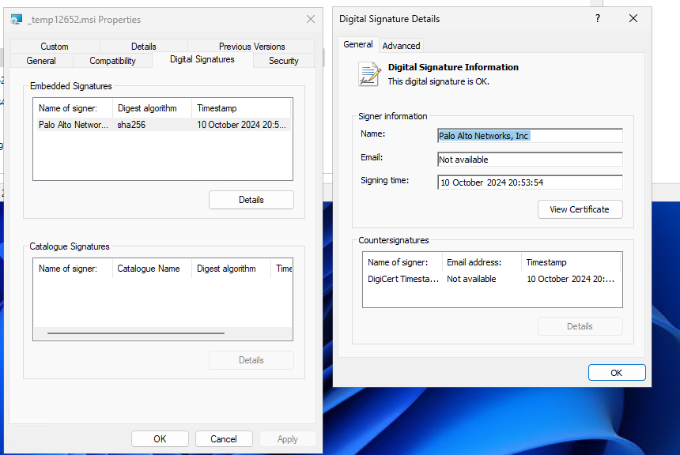Click the embedded signature timestamp 10 October 2024

[241, 125]
